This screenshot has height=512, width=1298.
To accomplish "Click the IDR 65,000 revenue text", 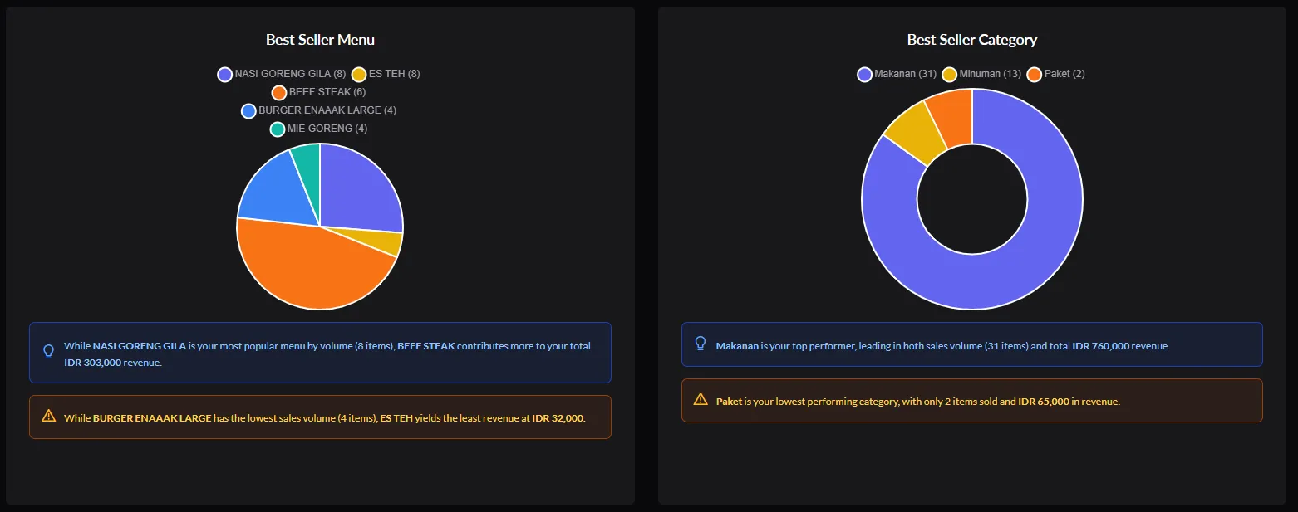I will tap(1044, 402).
